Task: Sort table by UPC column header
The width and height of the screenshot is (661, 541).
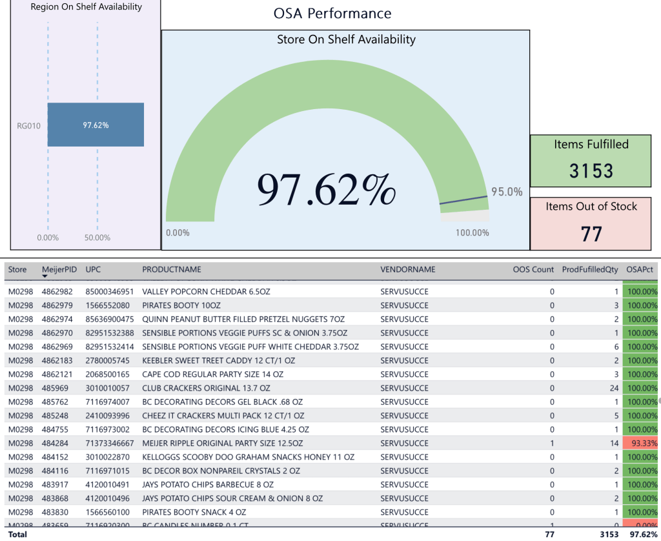Action: coord(93,269)
